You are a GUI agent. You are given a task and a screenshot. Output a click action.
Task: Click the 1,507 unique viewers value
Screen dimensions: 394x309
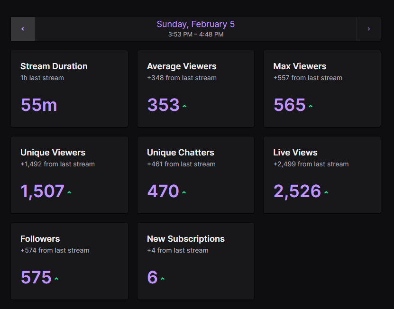(x=43, y=191)
